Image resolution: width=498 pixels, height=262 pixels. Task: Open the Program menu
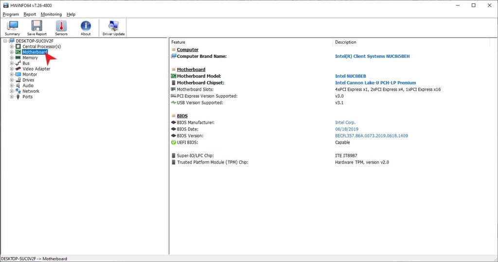tap(11, 14)
